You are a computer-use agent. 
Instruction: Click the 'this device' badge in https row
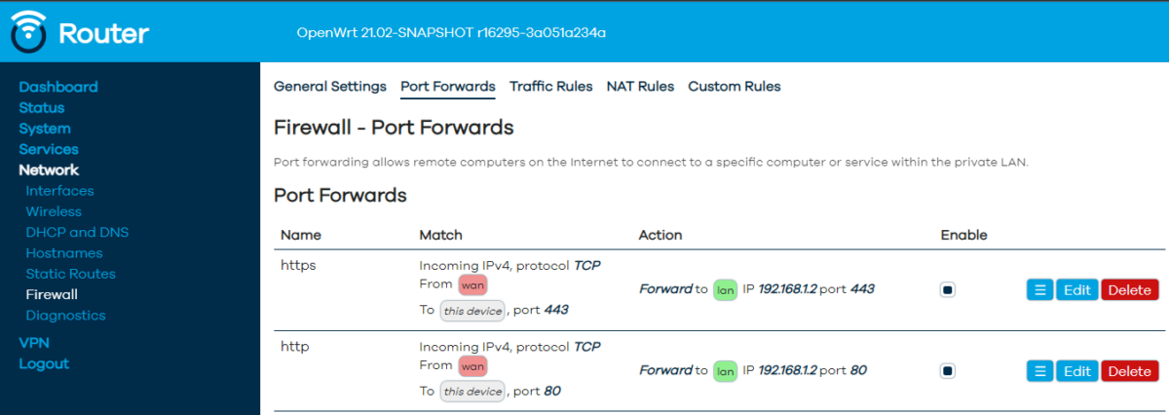472,311
